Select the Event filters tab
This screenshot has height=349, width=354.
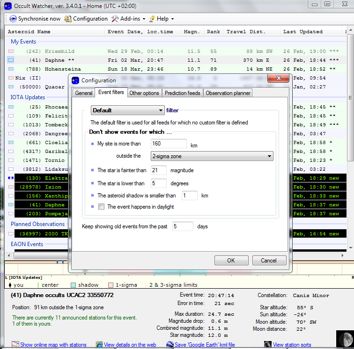pos(111,92)
